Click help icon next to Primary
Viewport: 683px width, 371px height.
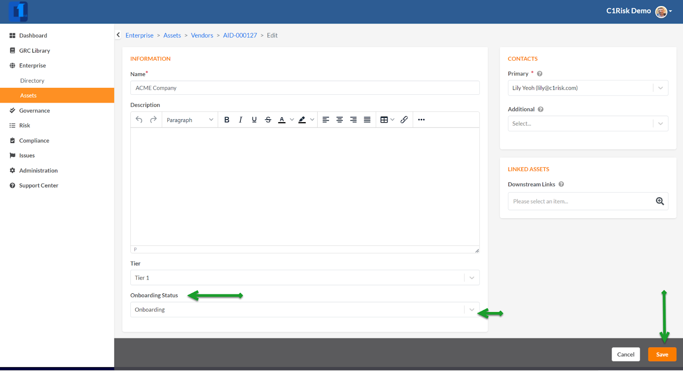click(x=540, y=73)
